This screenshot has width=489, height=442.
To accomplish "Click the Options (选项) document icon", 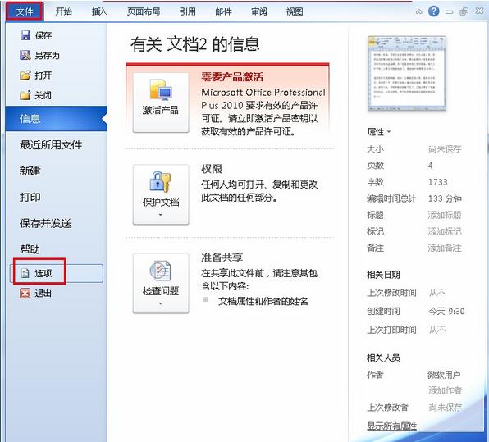I will click(25, 273).
